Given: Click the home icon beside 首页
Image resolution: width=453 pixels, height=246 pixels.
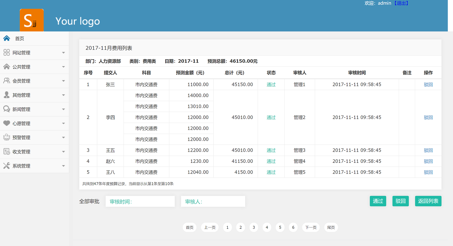Looking at the screenshot, I should pos(7,38).
